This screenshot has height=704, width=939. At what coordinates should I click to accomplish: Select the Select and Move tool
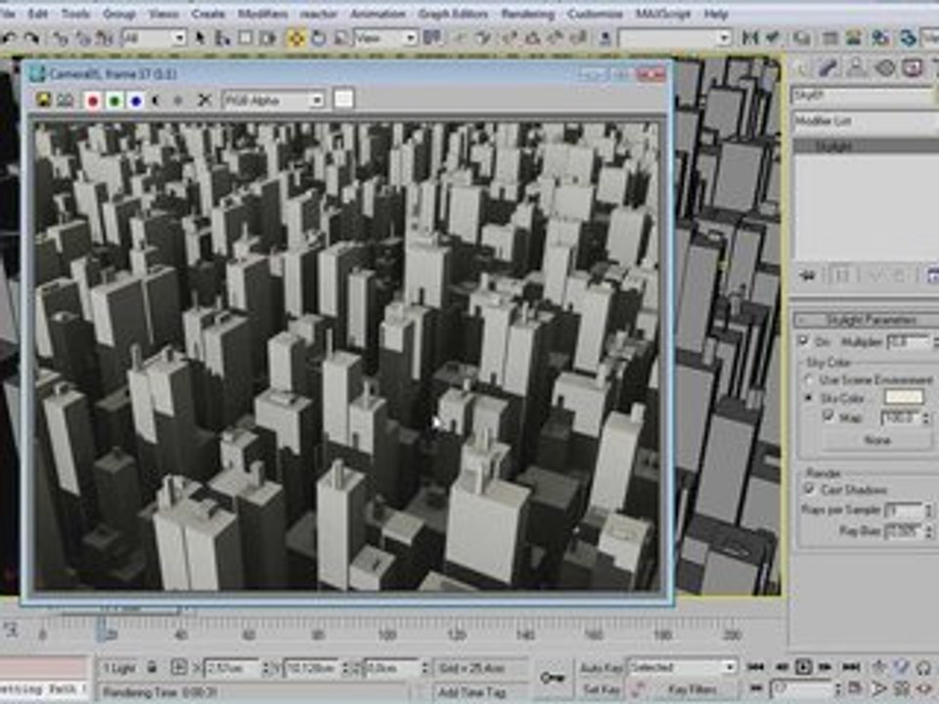tap(295, 38)
